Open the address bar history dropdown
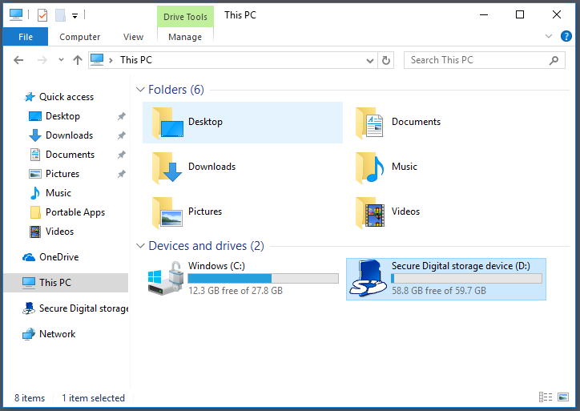 [x=369, y=60]
